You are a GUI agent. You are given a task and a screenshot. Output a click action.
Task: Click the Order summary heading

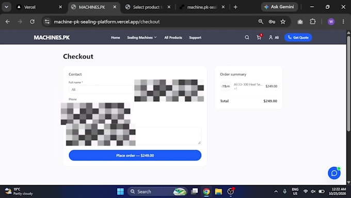233,74
